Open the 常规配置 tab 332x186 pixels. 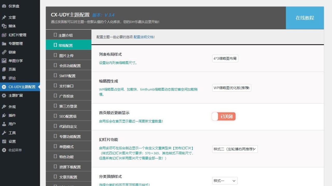coord(68,45)
